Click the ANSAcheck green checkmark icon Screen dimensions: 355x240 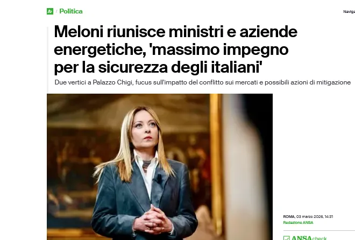pos(286,238)
